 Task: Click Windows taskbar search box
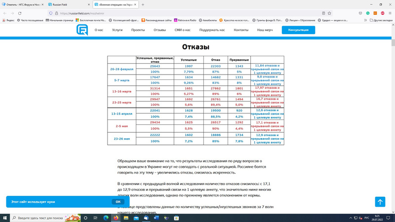pyautogui.click(x=45, y=218)
